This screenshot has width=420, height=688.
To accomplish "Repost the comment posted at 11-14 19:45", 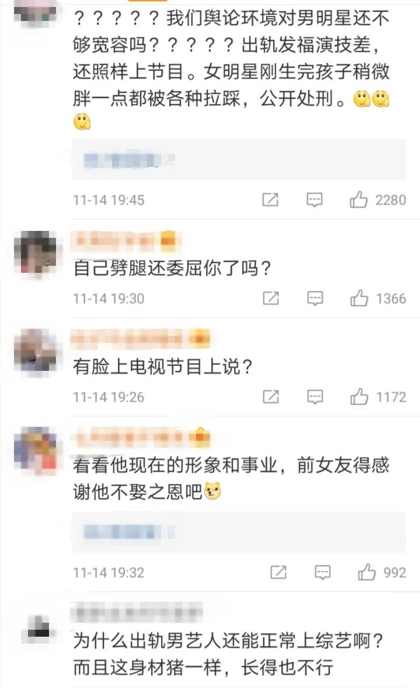I will point(270,199).
